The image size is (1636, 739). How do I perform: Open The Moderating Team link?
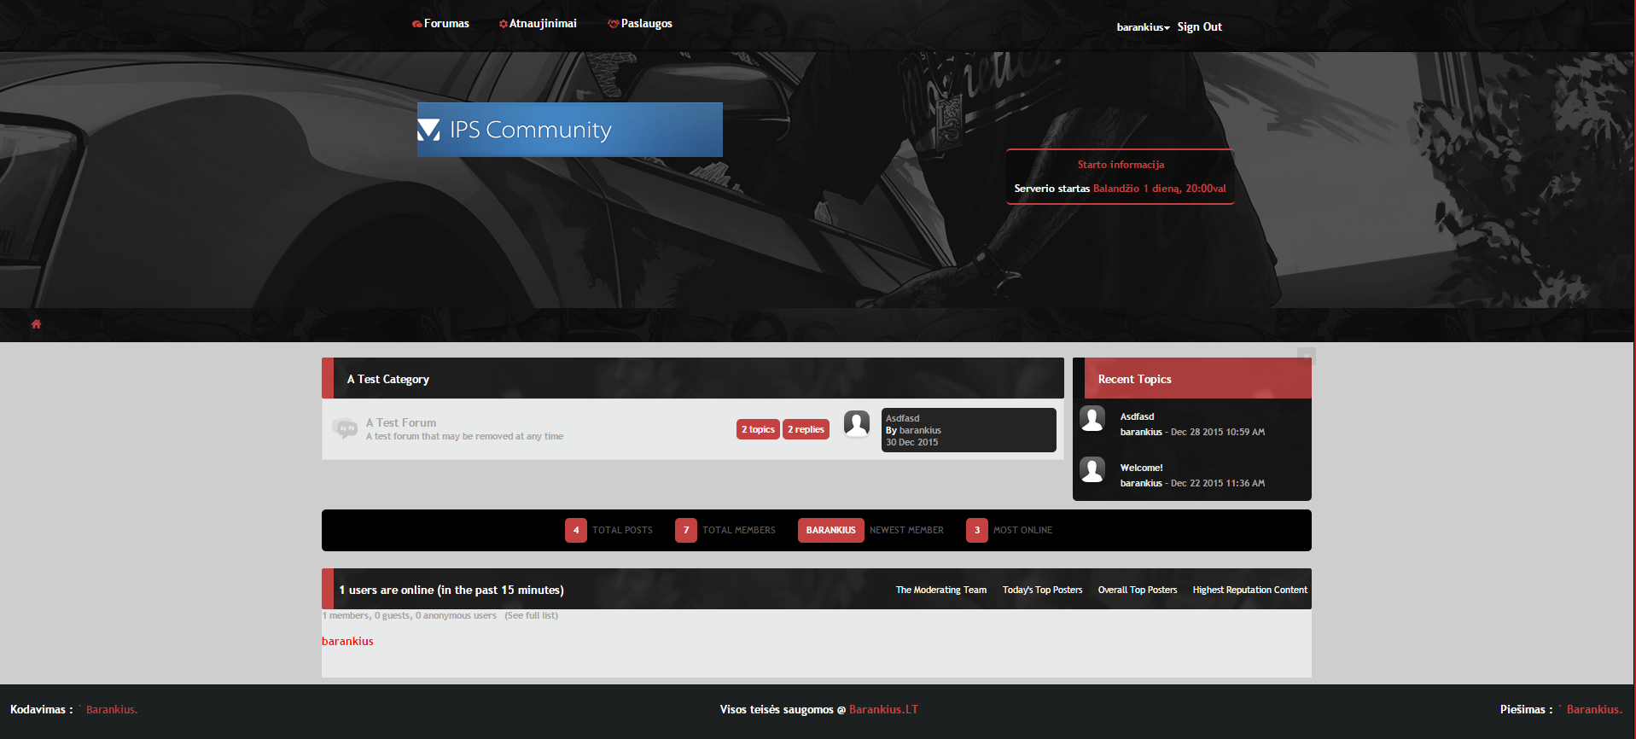coord(940,590)
